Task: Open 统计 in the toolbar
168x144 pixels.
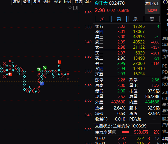Action: [x=47, y=2]
